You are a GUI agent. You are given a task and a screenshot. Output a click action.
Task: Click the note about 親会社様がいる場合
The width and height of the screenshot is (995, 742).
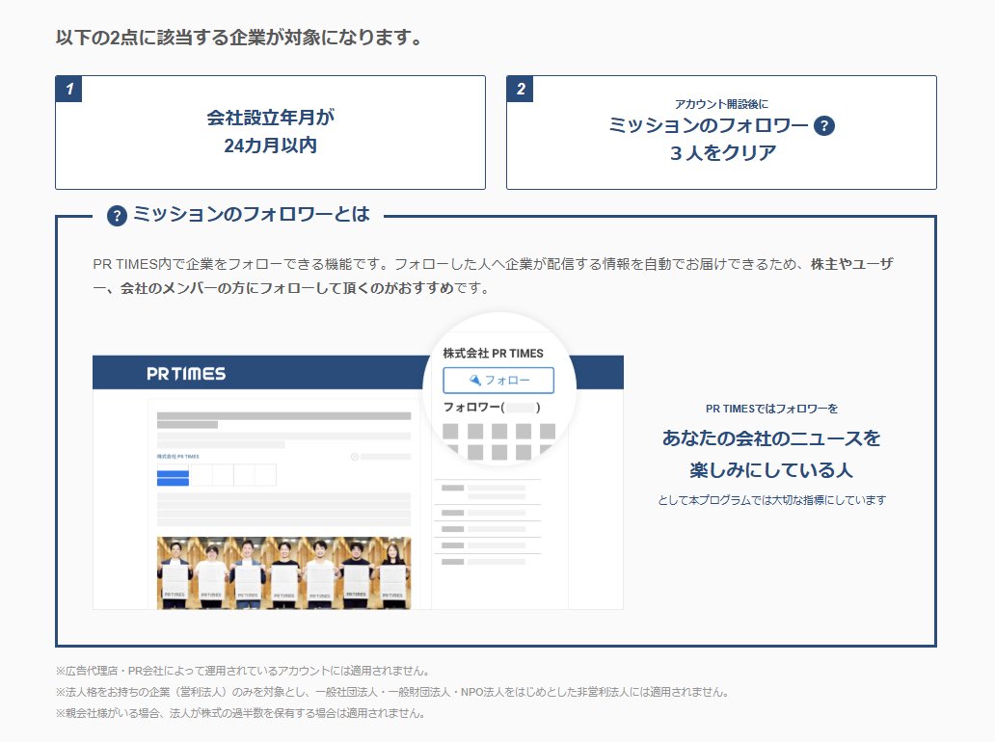[240, 713]
